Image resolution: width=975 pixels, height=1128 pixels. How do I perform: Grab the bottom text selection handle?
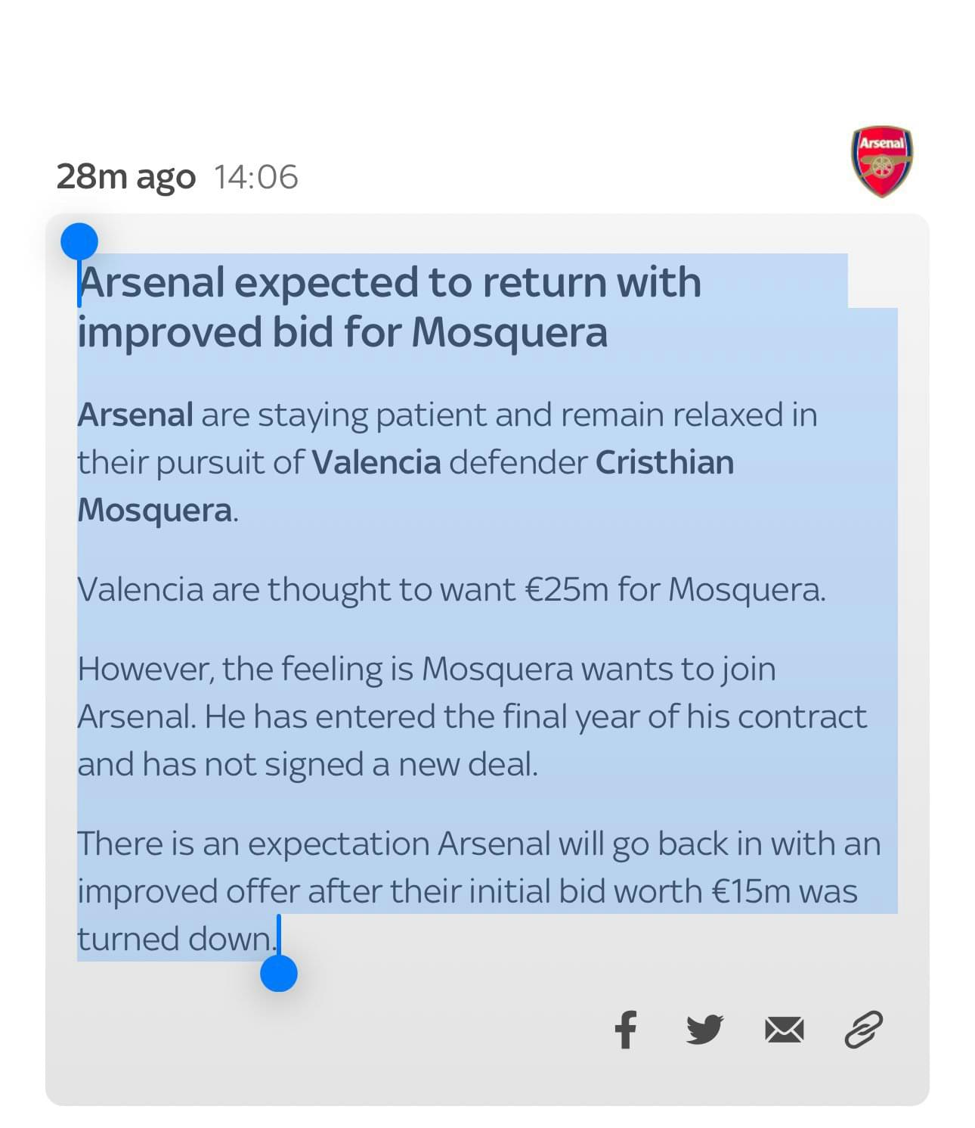pyautogui.click(x=279, y=973)
